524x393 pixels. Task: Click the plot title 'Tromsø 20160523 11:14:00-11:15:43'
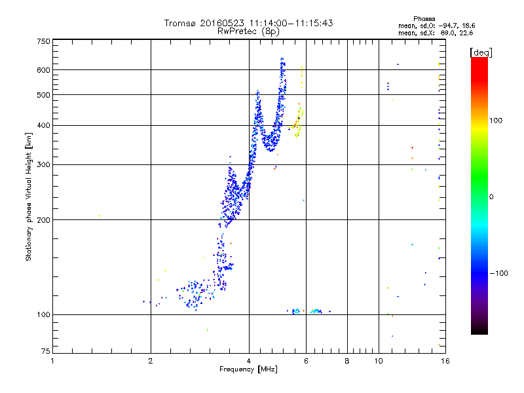248,23
